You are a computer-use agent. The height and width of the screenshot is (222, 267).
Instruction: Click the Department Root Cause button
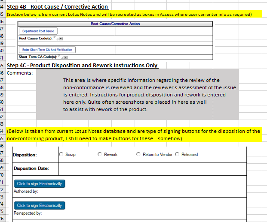point(38,31)
